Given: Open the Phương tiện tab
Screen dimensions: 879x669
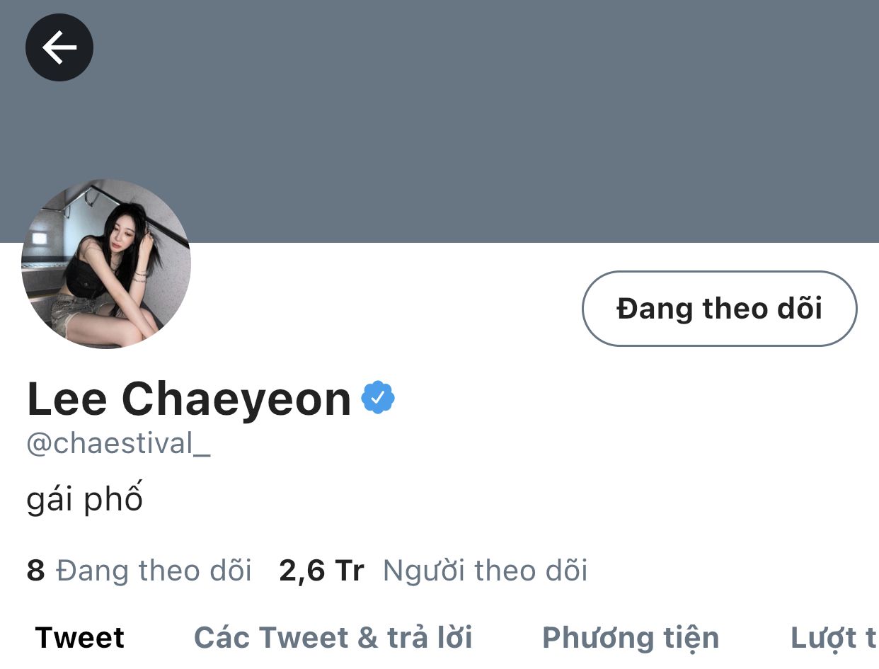Looking at the screenshot, I should point(630,639).
